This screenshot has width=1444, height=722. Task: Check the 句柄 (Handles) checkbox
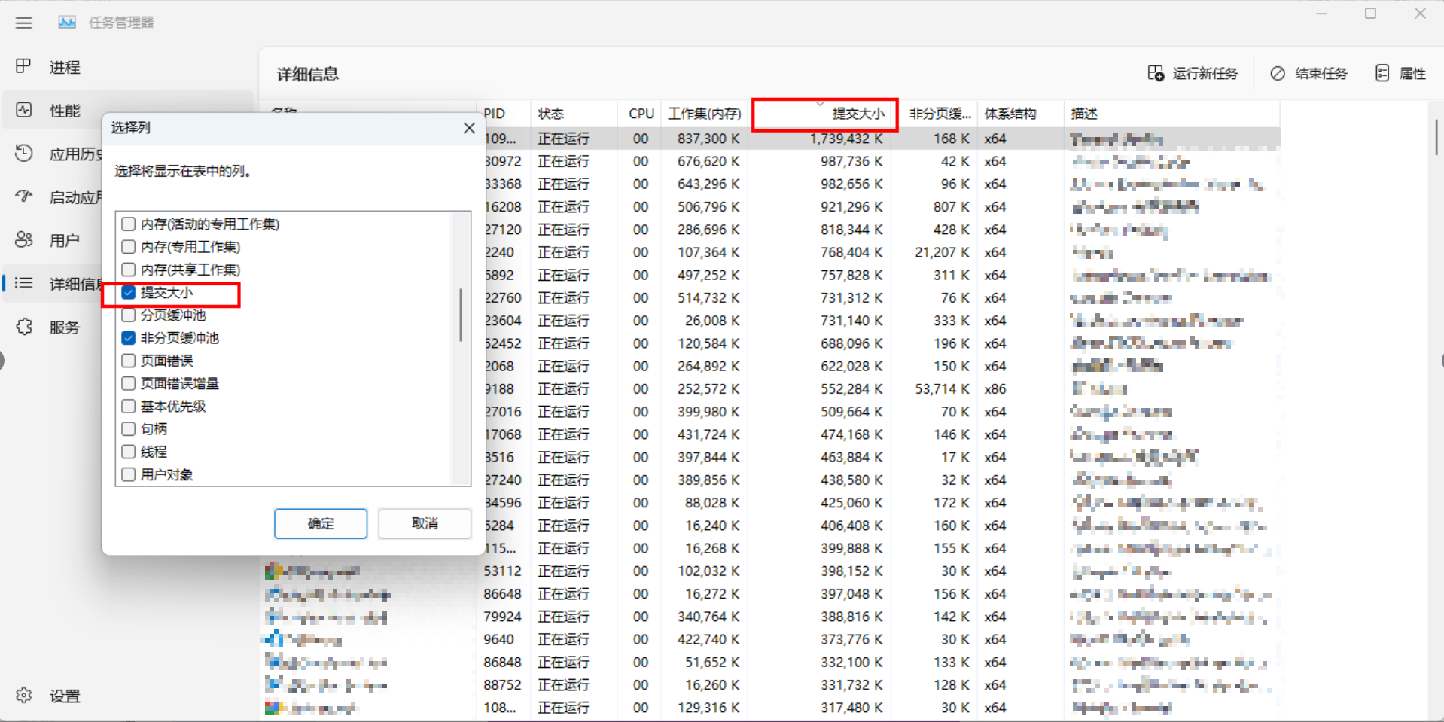point(129,429)
